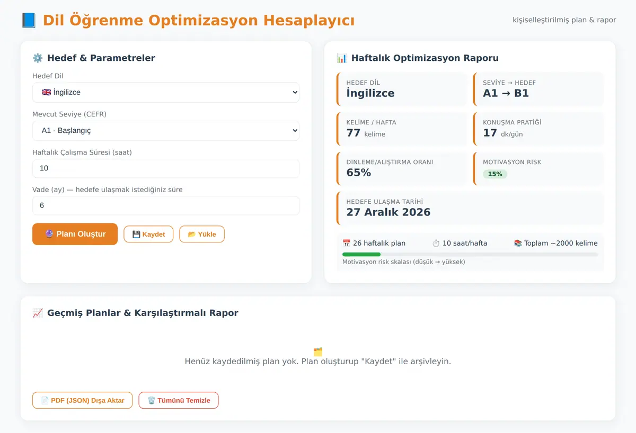Click the Haftalık Çalışma Süresi (saat) label

82,152
